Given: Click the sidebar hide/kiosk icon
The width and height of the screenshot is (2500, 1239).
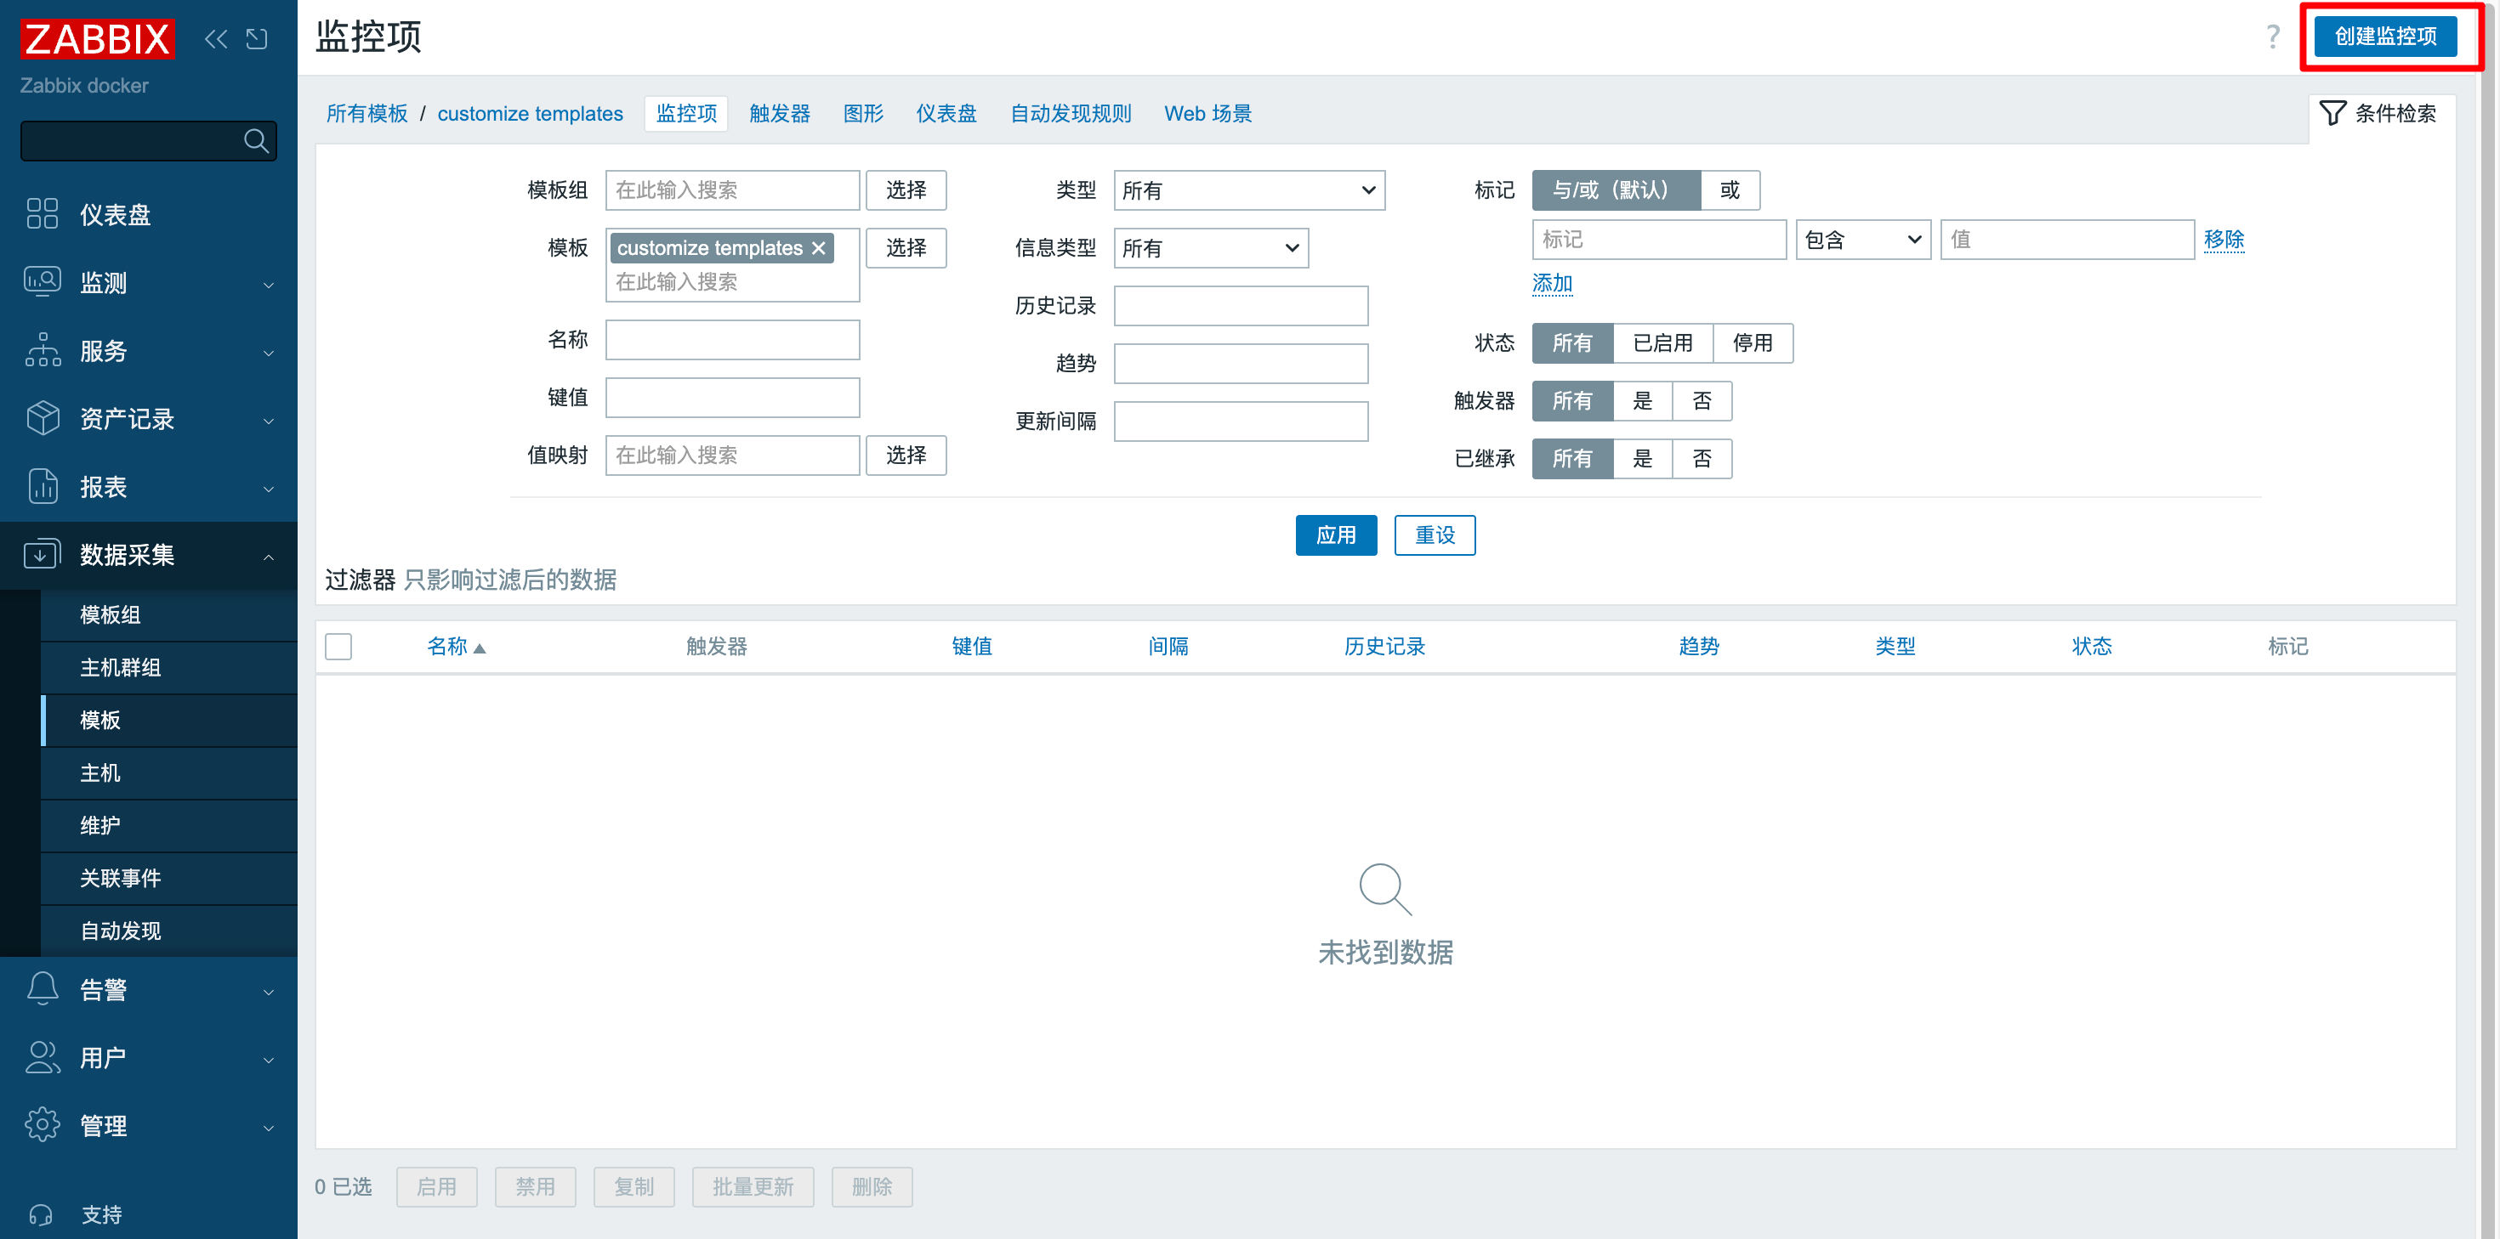Looking at the screenshot, I should click(257, 39).
